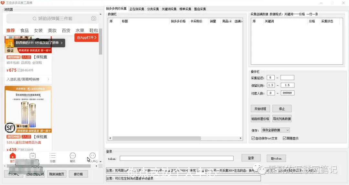The width and height of the screenshot is (349, 185).
Task: Click the camera icon in search bar
Action: coord(93,19)
